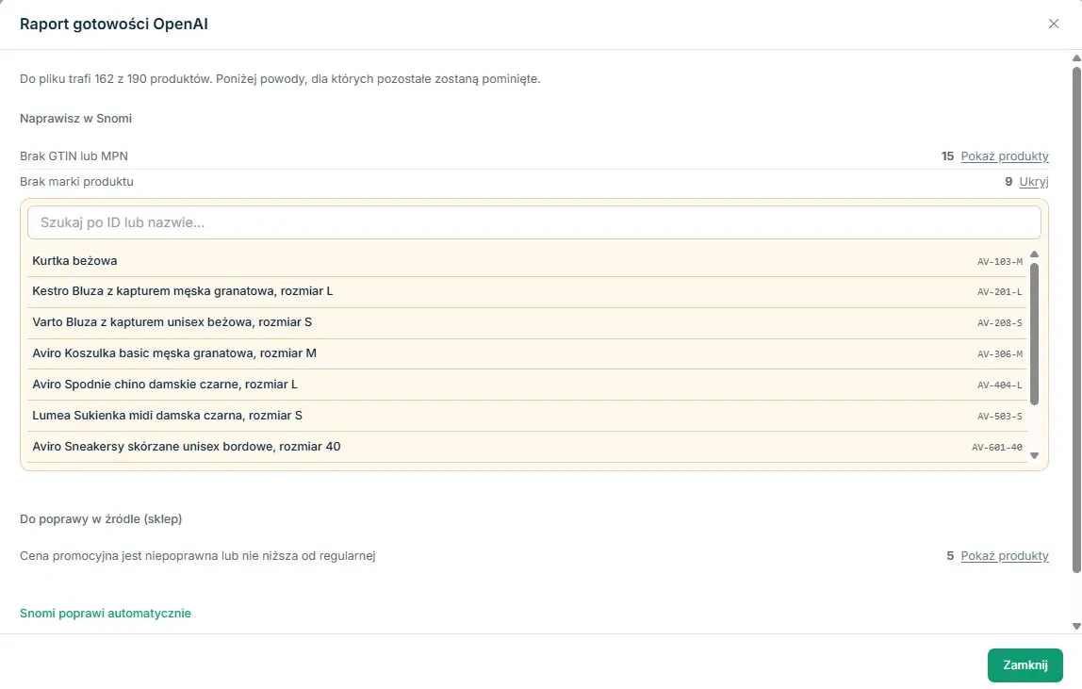
Task: Click the 'Cena promocyjna jest niepoprawna' reason text
Action: [197, 556]
